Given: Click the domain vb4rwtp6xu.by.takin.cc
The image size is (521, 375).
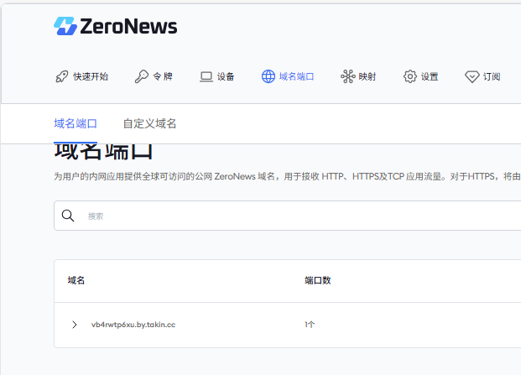Looking at the screenshot, I should tap(133, 325).
